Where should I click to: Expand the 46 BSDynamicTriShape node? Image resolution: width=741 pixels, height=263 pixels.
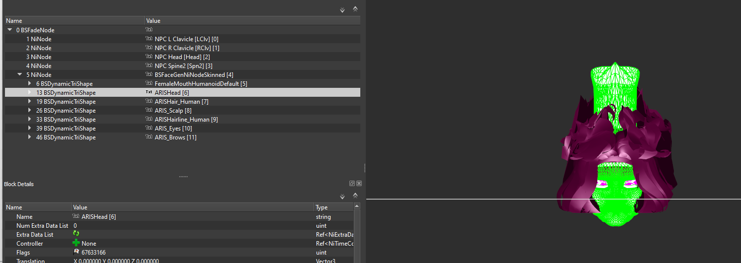30,137
